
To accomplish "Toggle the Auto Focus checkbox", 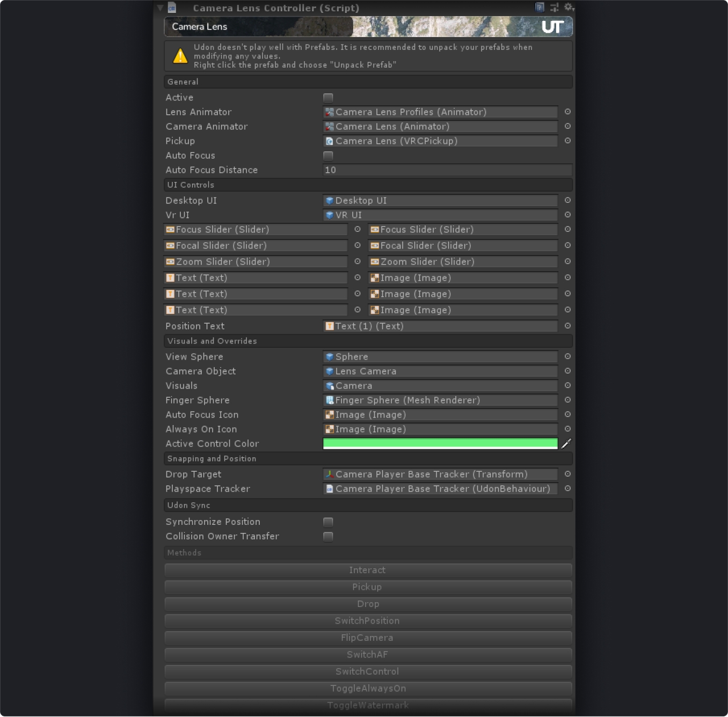I will click(x=328, y=156).
